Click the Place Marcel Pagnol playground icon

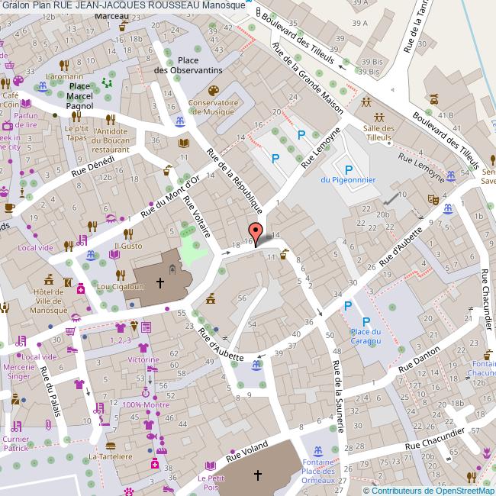pyautogui.click(x=108, y=82)
